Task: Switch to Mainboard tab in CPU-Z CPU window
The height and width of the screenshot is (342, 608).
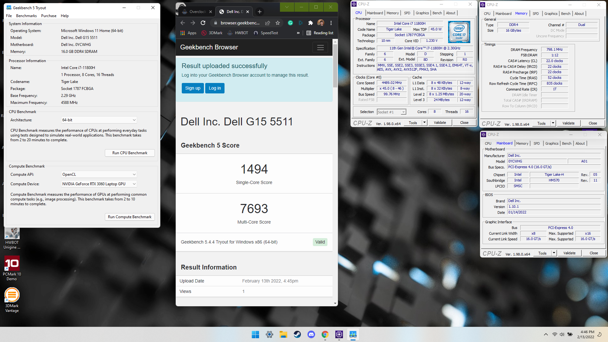Action: 375,13
